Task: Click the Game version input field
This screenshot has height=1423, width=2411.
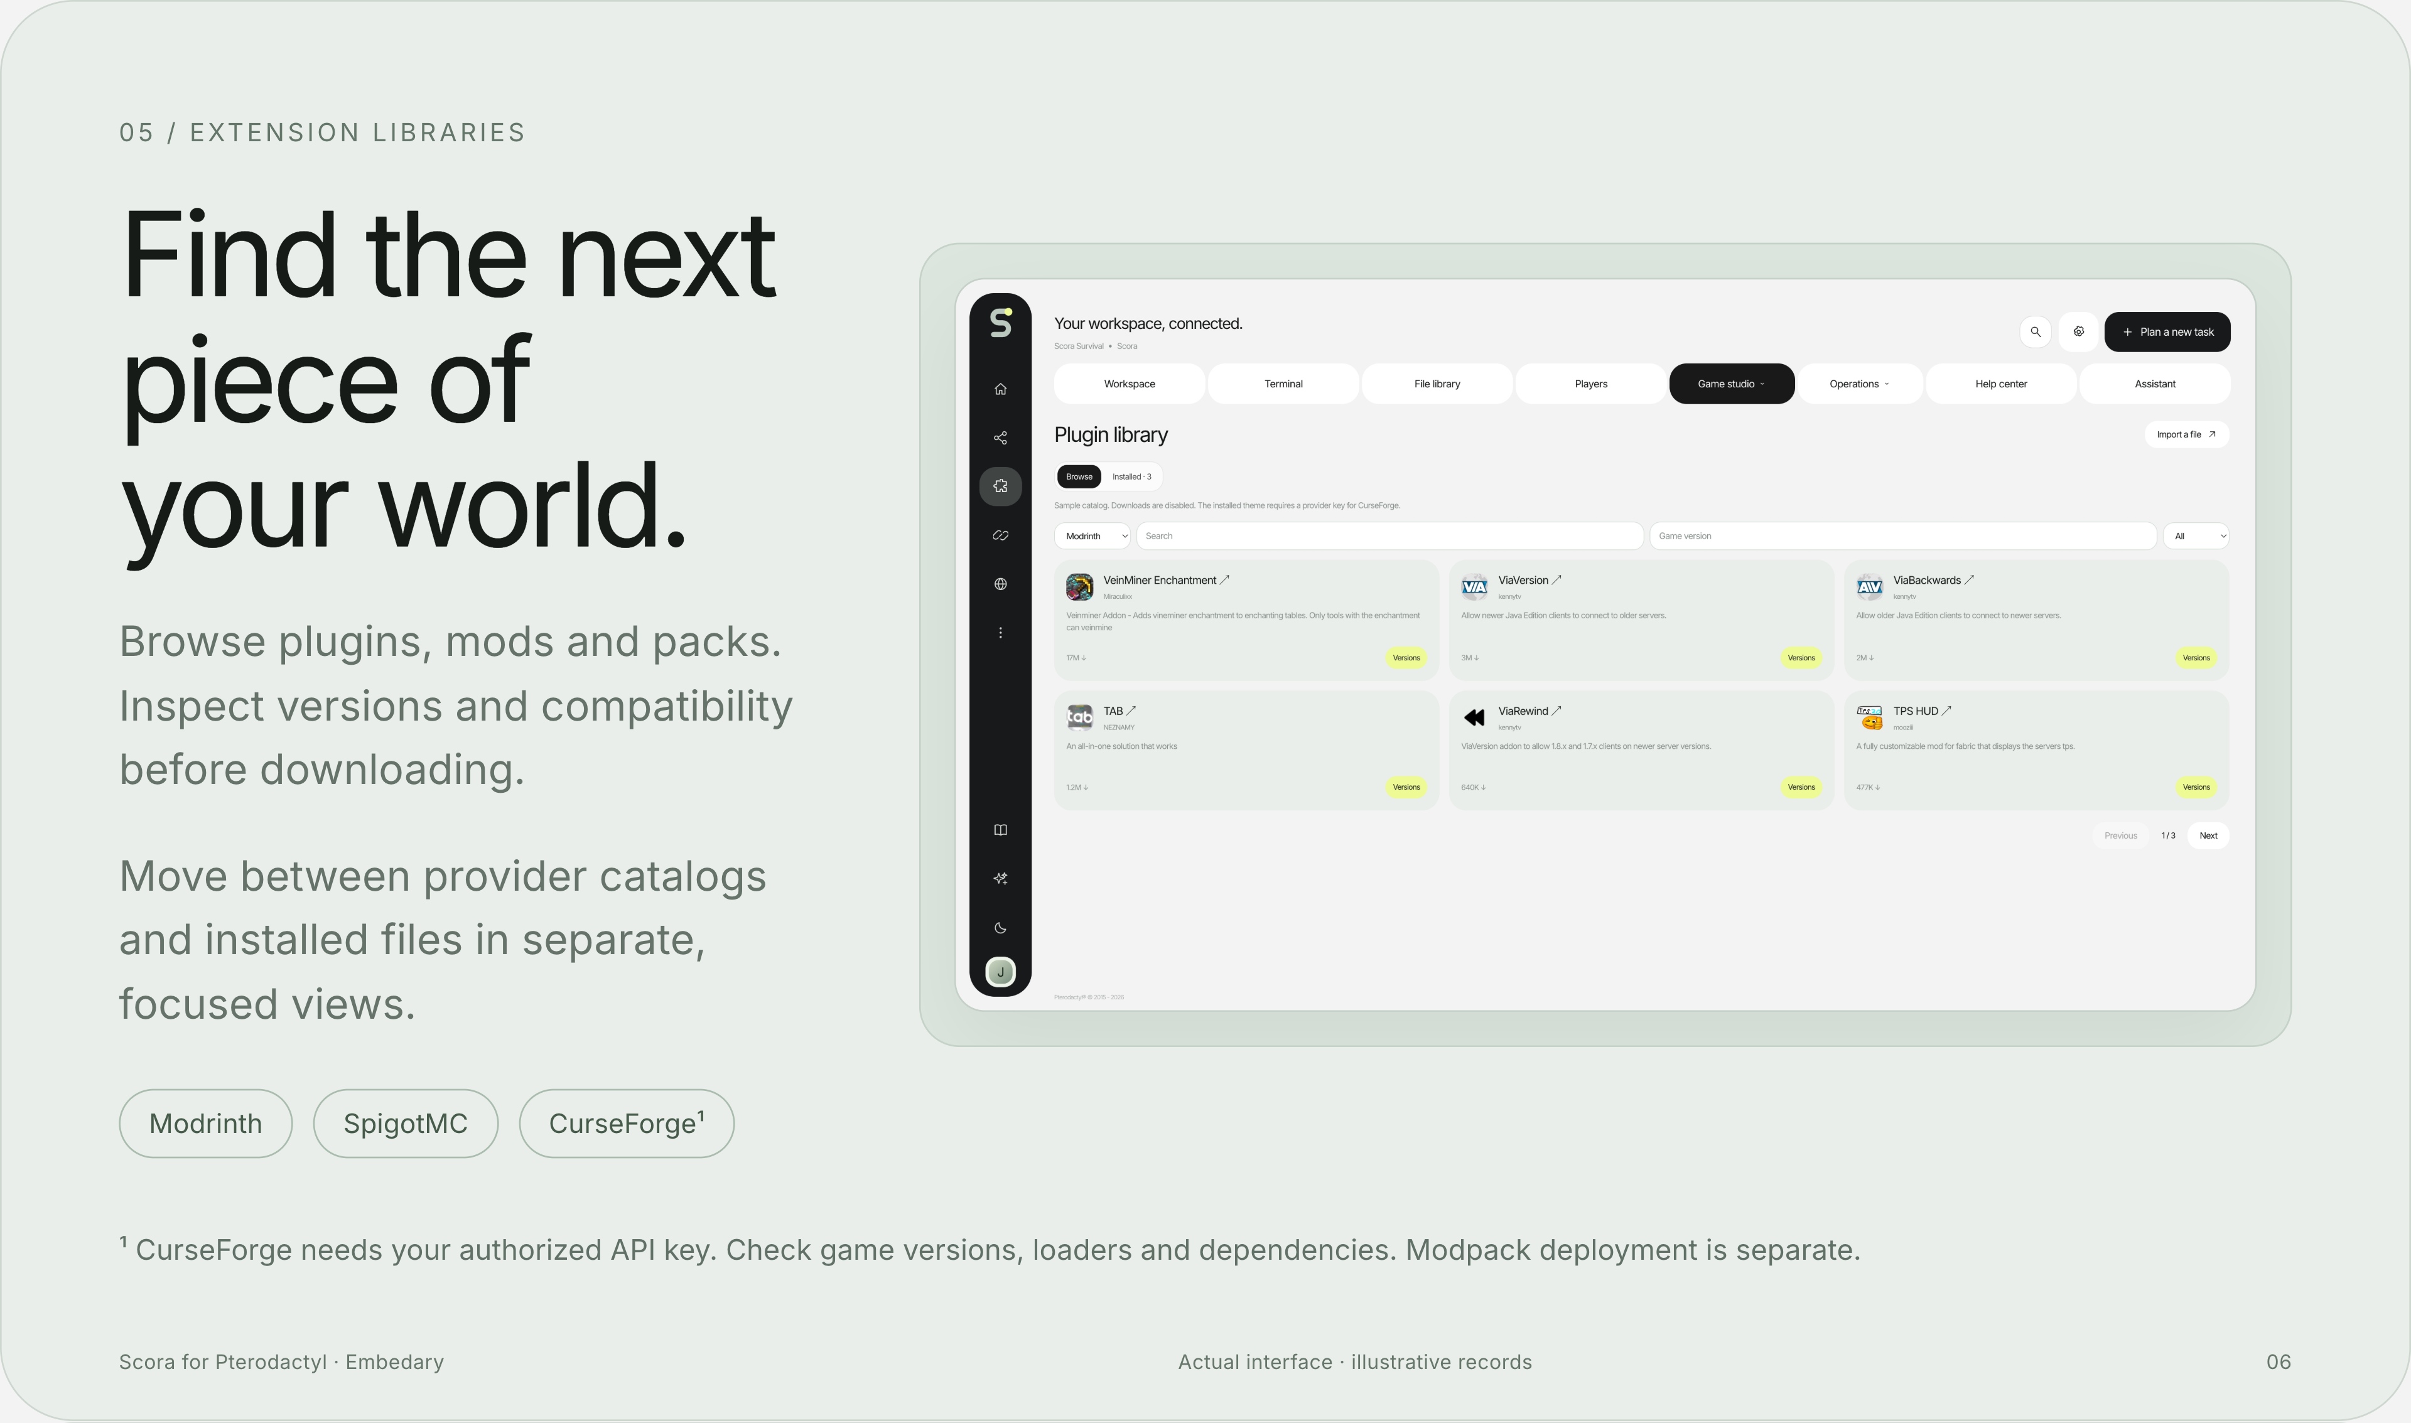Action: [1902, 536]
